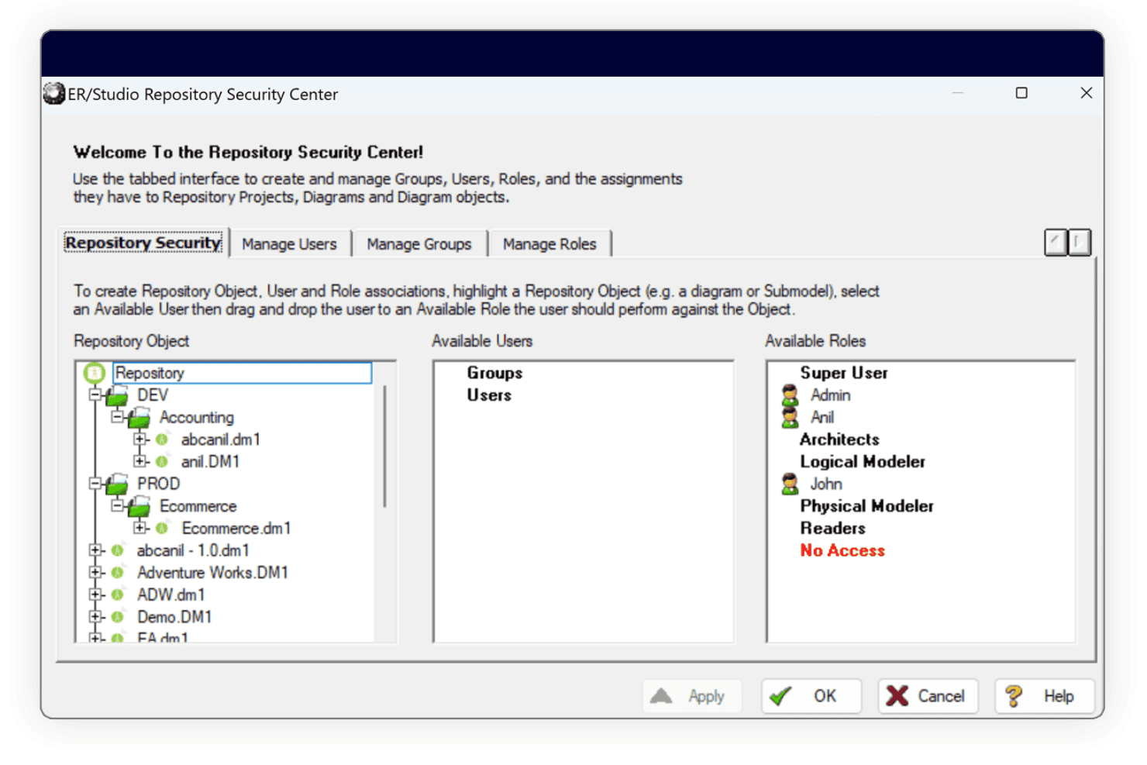This screenshot has height=765, width=1147.
Task: Click the Ecommerce folder icon
Action: (140, 507)
